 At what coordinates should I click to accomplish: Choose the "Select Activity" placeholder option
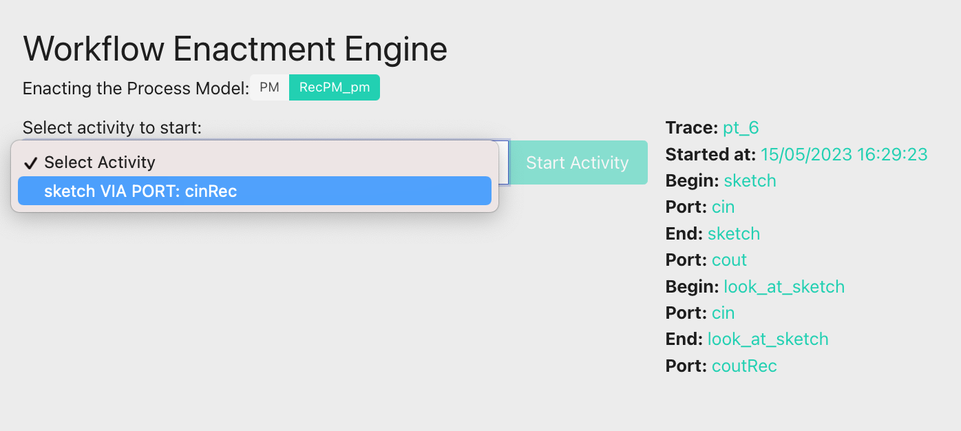point(100,162)
